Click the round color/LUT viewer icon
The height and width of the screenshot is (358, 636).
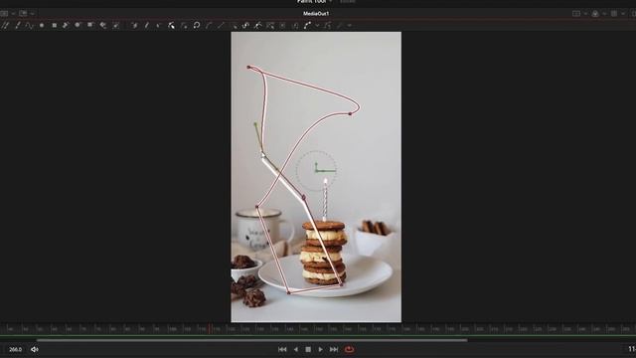(595, 13)
